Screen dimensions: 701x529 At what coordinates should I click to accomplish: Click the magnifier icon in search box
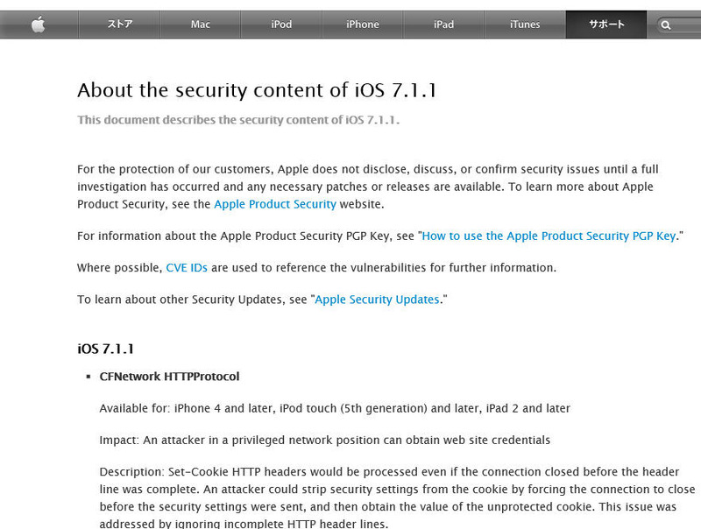(x=667, y=25)
